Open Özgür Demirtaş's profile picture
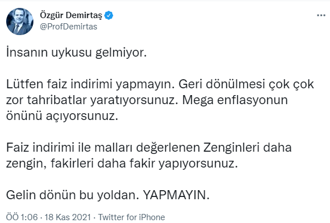 (20, 22)
